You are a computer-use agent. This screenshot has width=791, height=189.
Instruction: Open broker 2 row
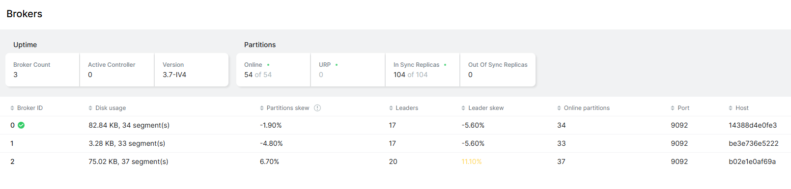(395, 162)
